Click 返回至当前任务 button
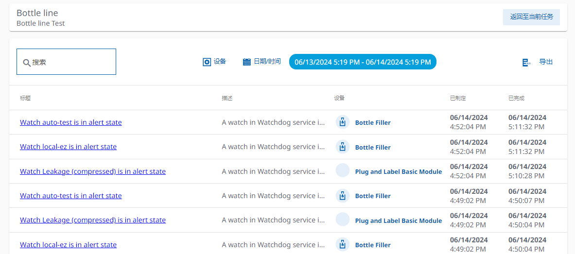The image size is (575, 254). pyautogui.click(x=531, y=17)
